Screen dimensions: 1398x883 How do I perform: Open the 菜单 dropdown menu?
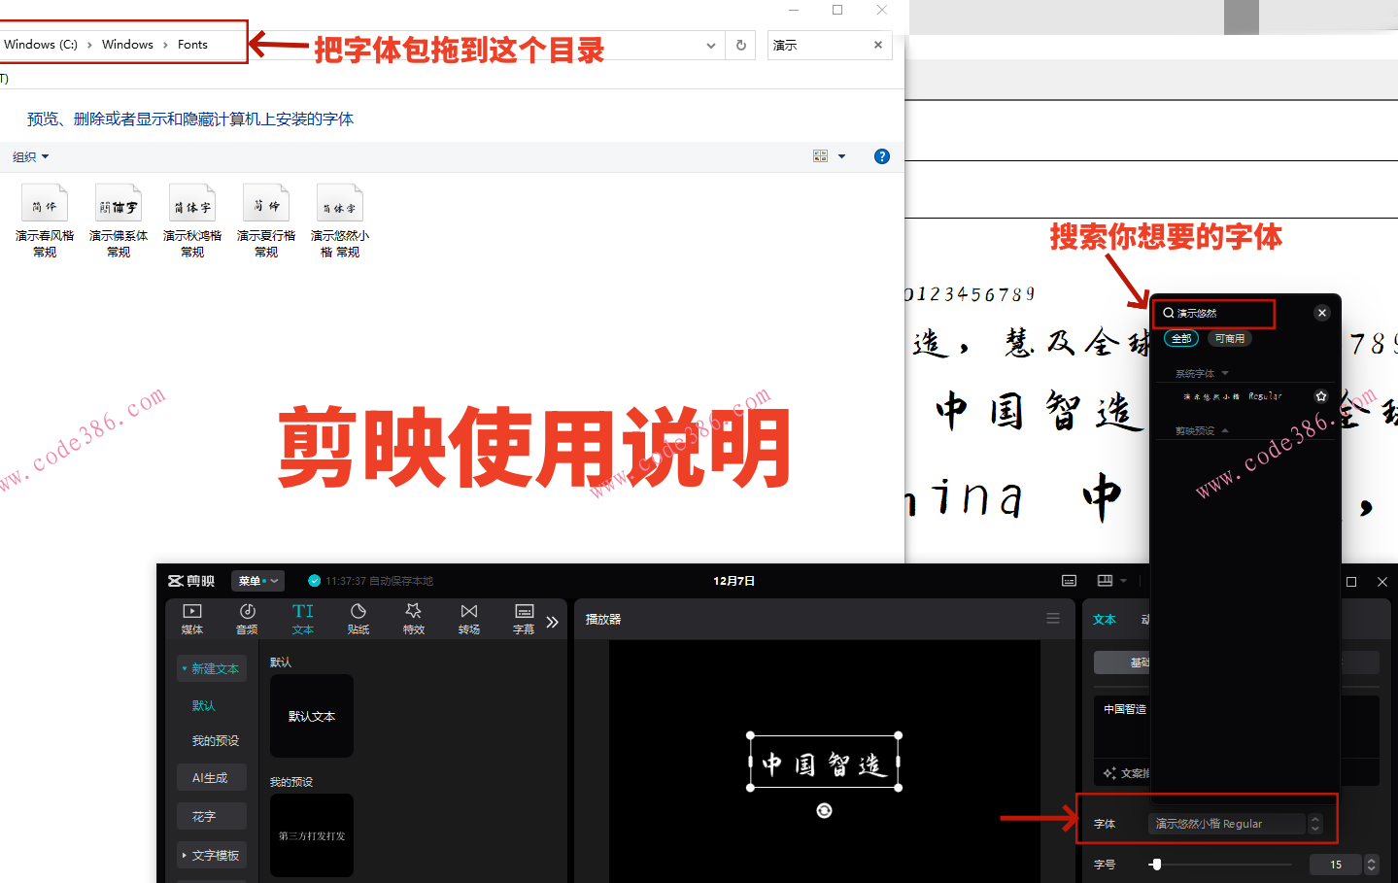pyautogui.click(x=257, y=581)
